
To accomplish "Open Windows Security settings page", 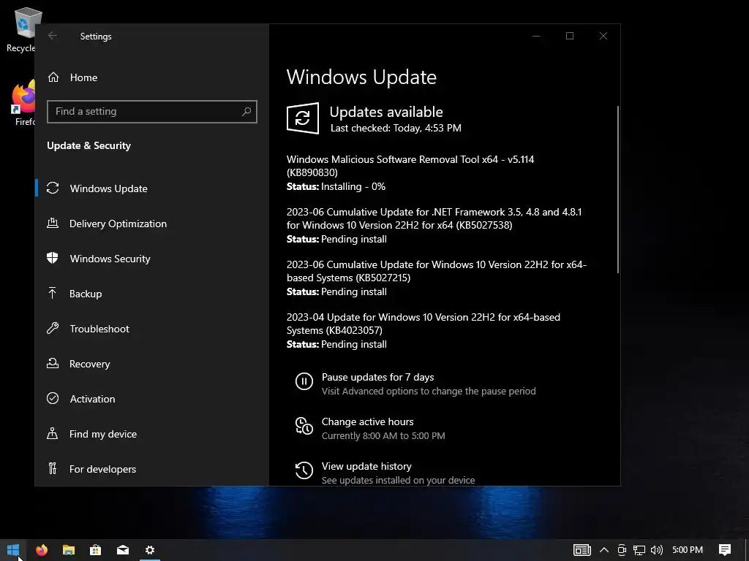I will pos(152,258).
